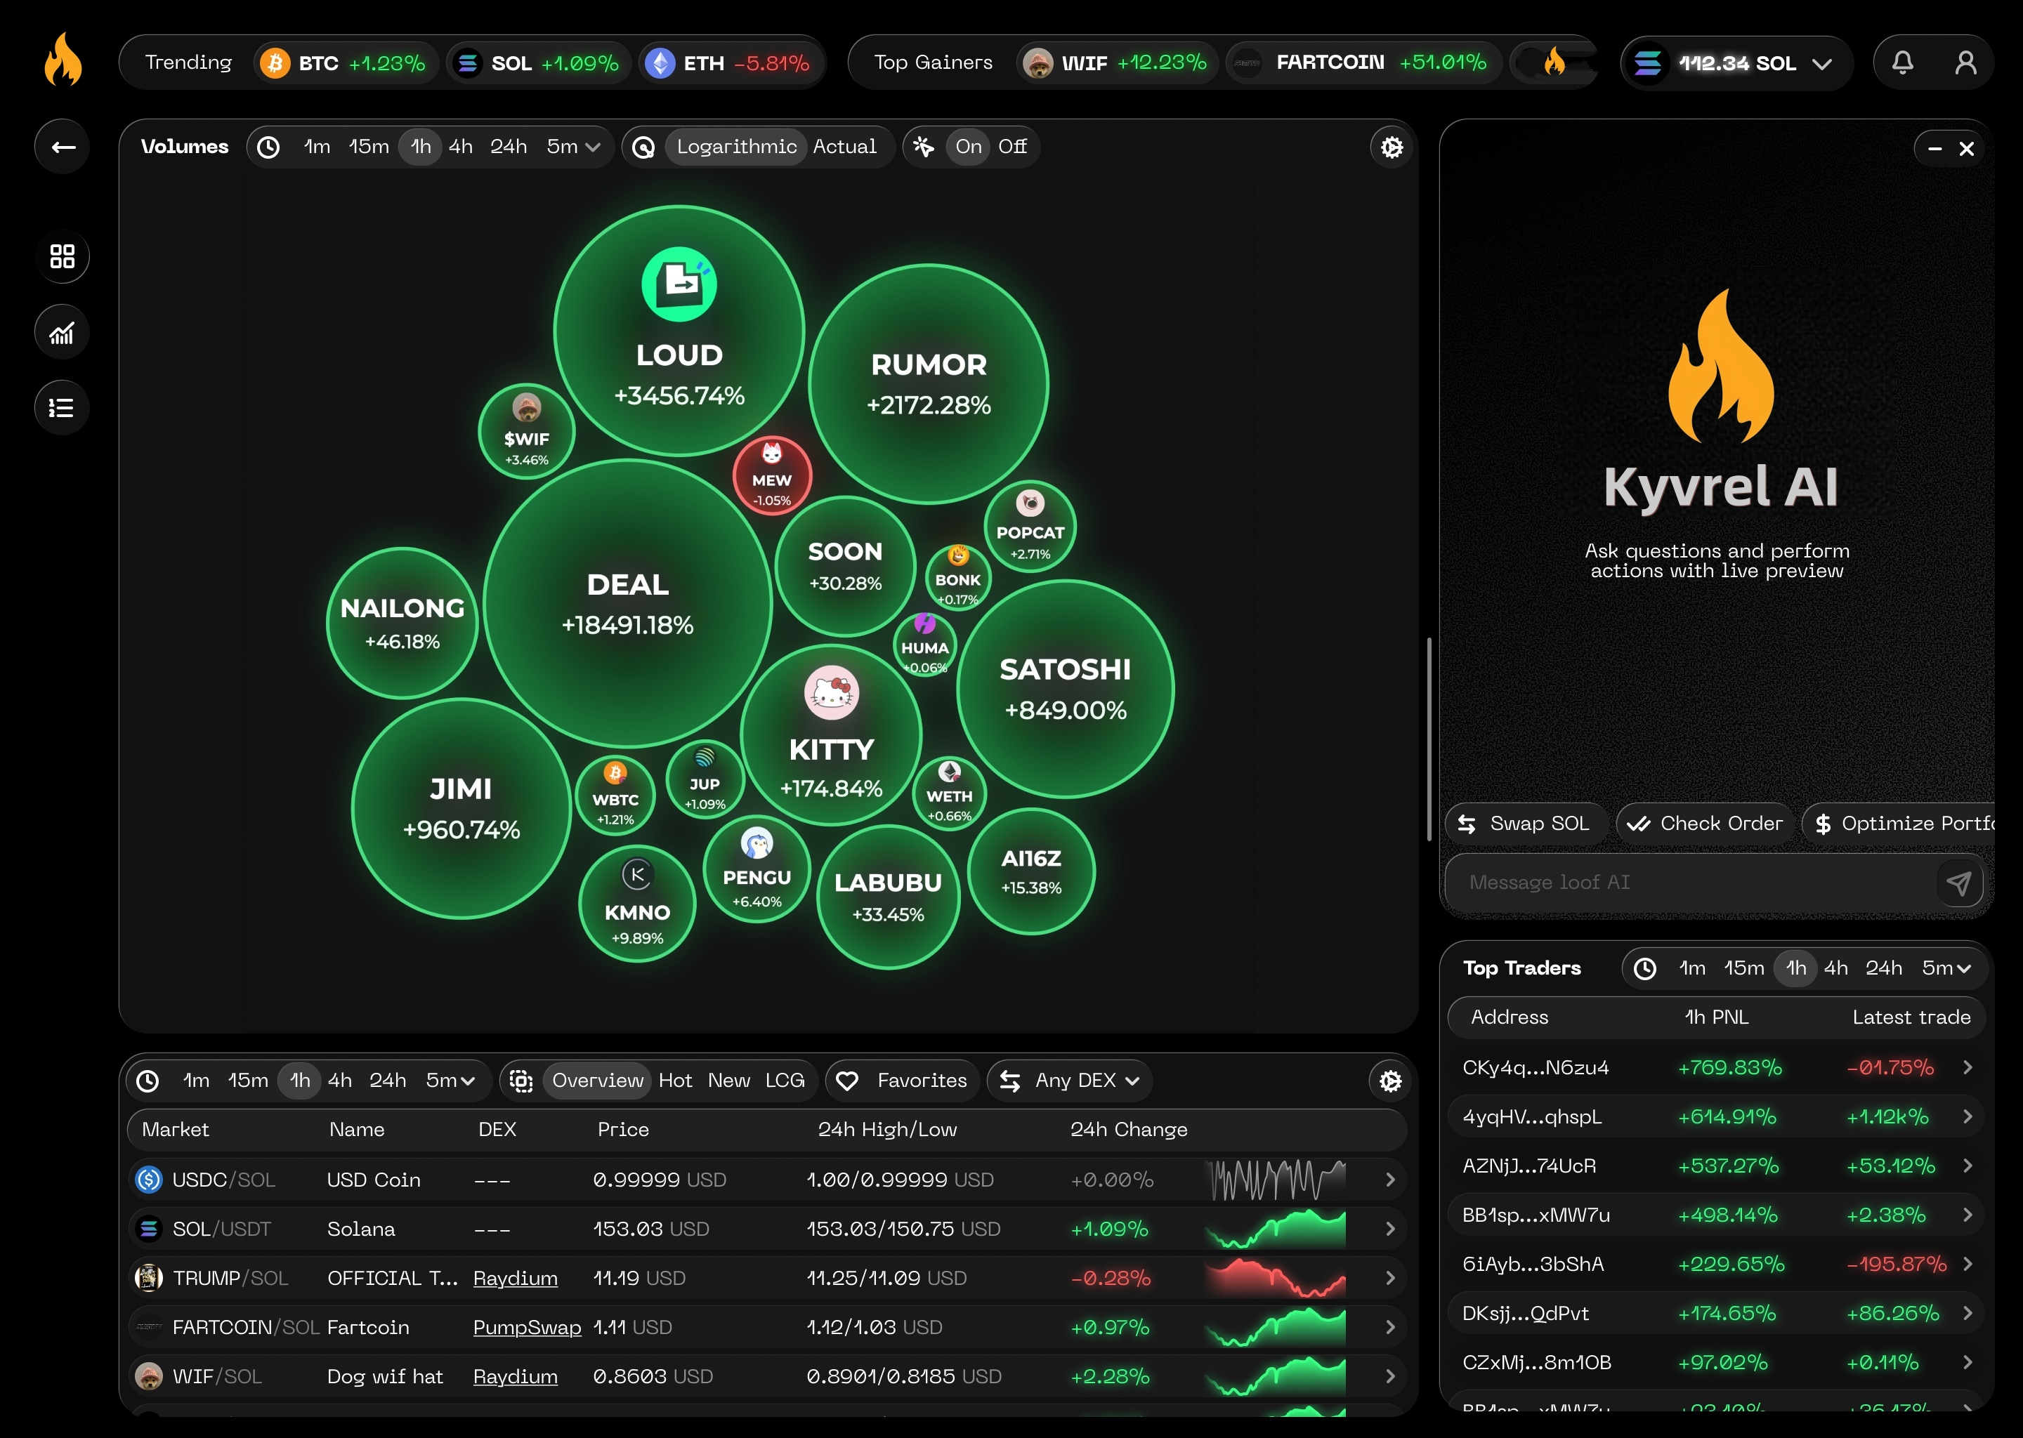Click the Check Order quick action
The image size is (2023, 1438).
click(x=1705, y=824)
